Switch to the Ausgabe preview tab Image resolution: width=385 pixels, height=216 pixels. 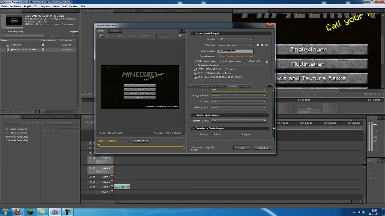click(114, 31)
